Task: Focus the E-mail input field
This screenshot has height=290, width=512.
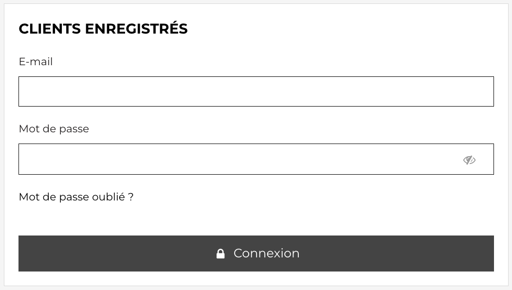Action: pos(256,91)
